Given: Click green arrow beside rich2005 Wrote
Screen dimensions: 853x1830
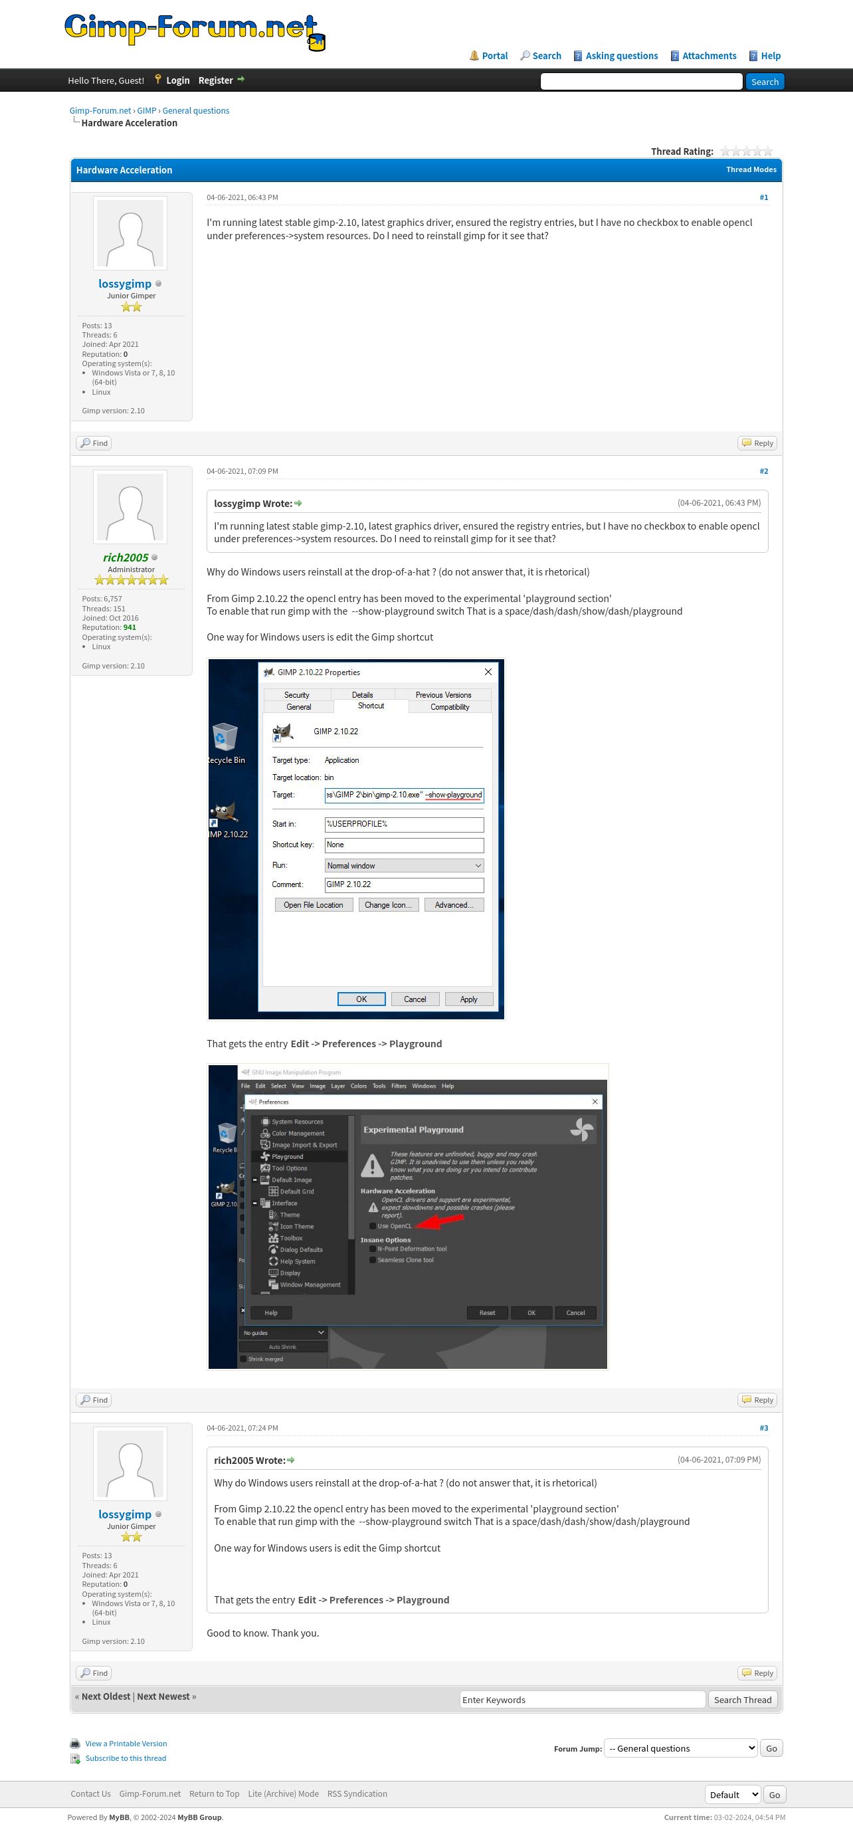Looking at the screenshot, I should coord(290,1461).
